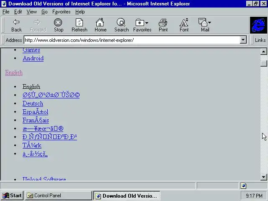Viewport: 268px width, 201px height.
Task: Select the FranÃ§ais language link
Action: [36, 120]
